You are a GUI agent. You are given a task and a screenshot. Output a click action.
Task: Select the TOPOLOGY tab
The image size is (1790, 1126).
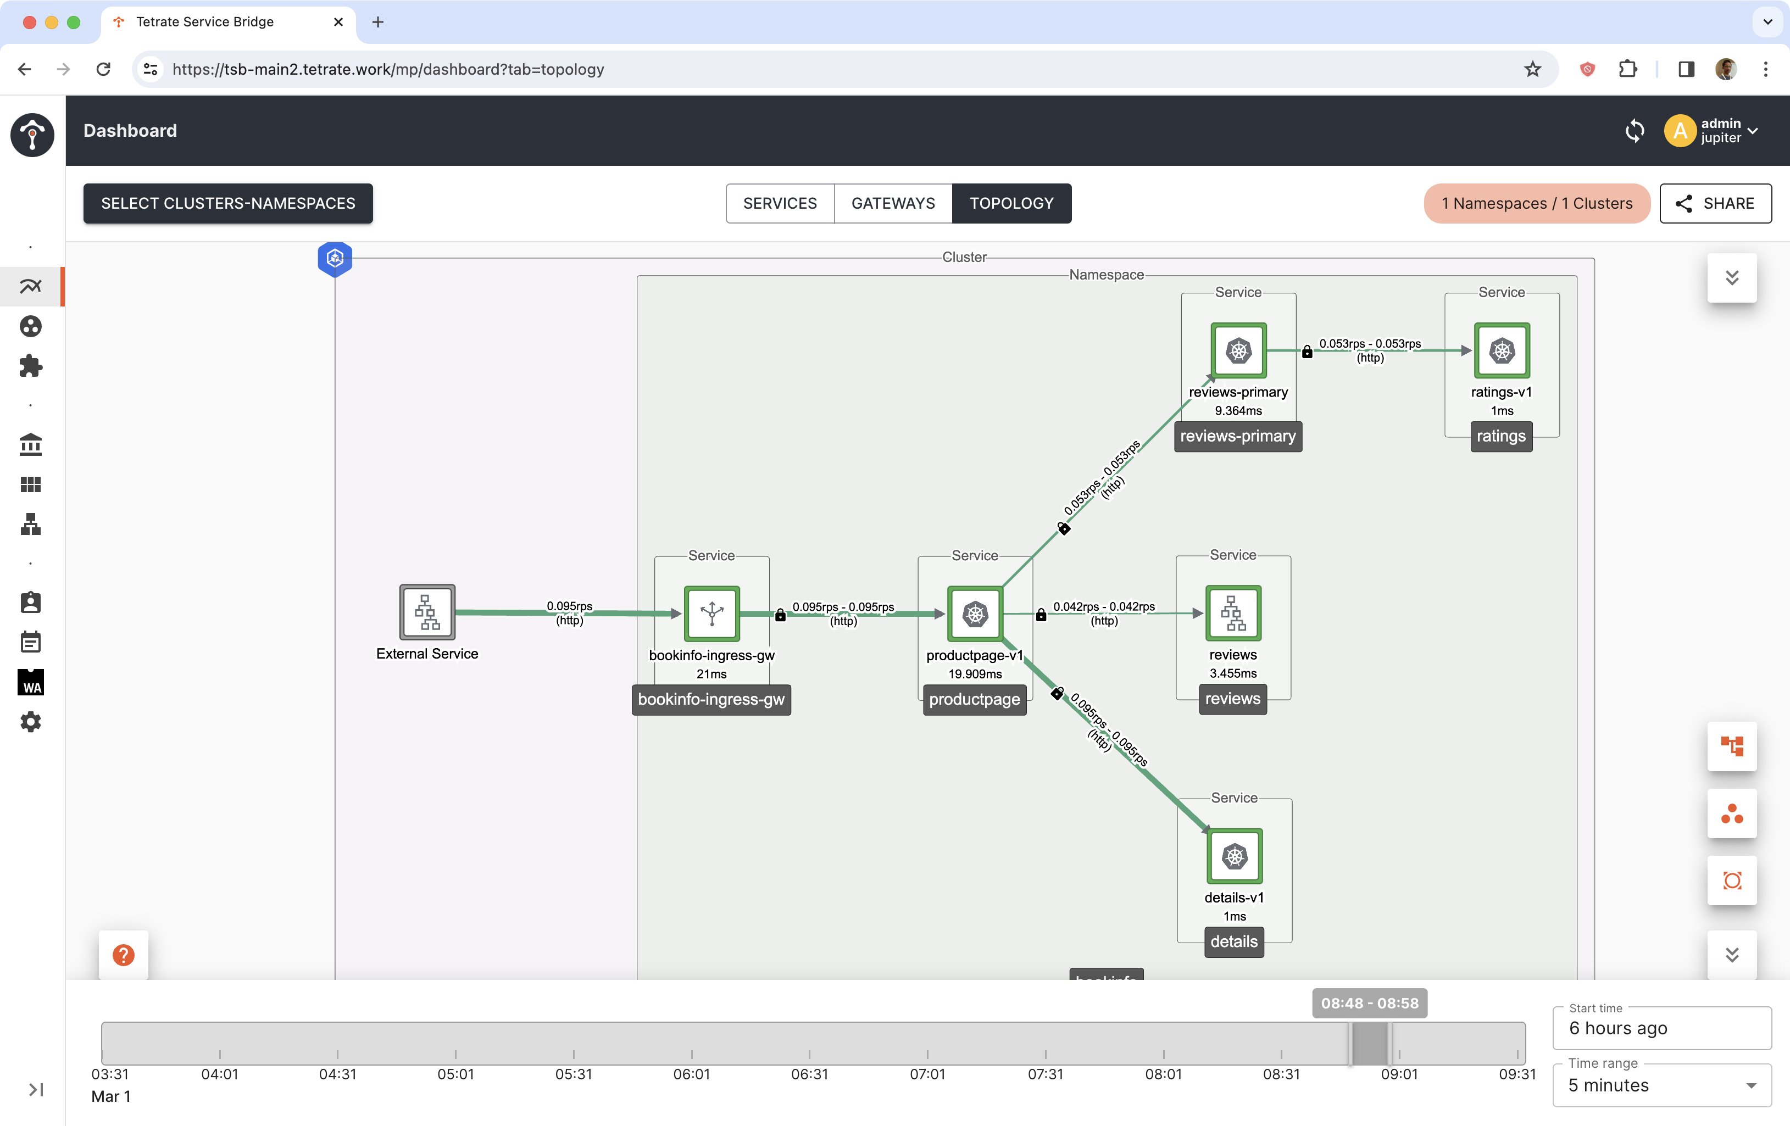[1011, 204]
